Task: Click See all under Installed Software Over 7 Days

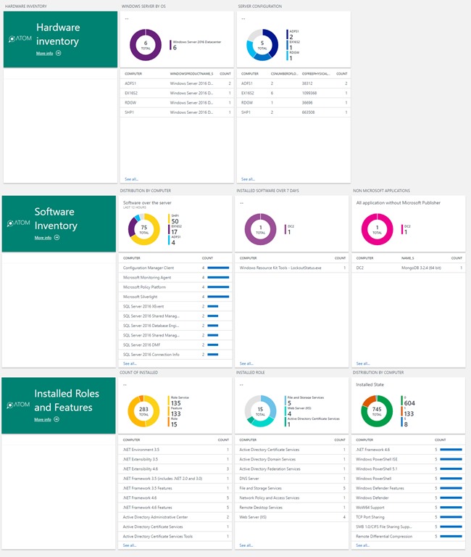Action: pos(246,363)
